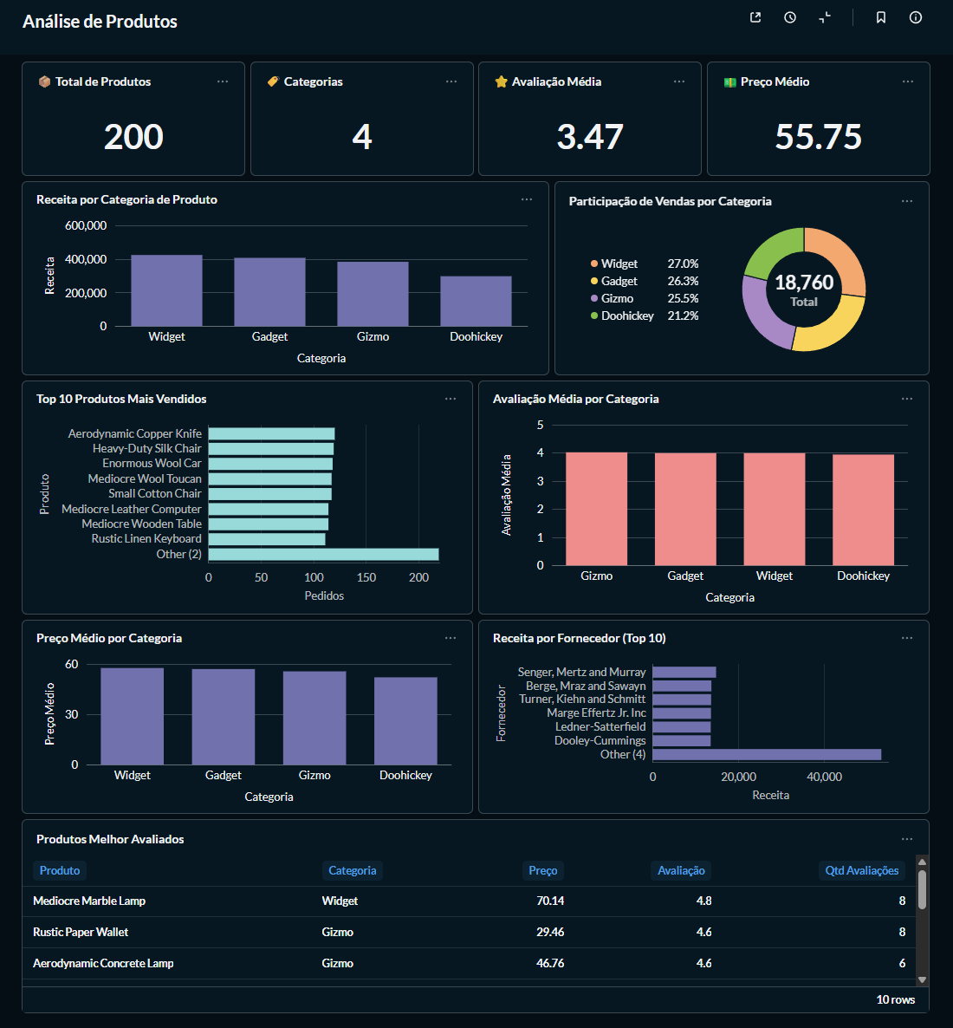Viewport: 953px width, 1028px height.
Task: Open the auto-refresh timer icon
Action: point(789,16)
